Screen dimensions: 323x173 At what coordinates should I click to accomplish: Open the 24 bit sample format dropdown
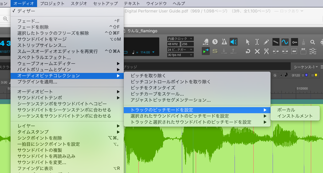tap(180, 50)
